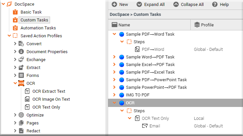Click the Email envelope step icon
243x136 pixels.
click(x=145, y=126)
